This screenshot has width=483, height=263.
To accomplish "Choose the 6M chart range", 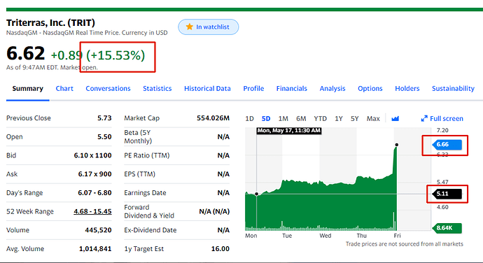I will tap(301, 119).
